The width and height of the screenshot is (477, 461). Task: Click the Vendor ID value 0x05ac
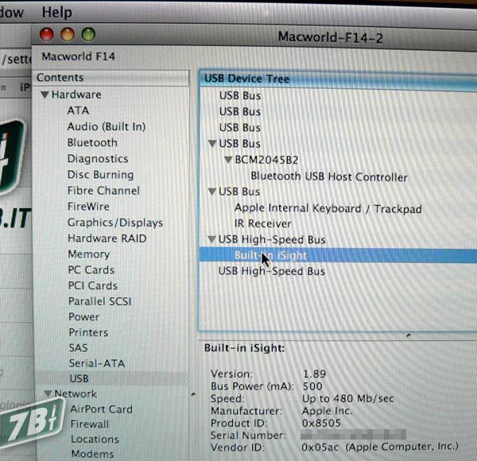(320, 447)
